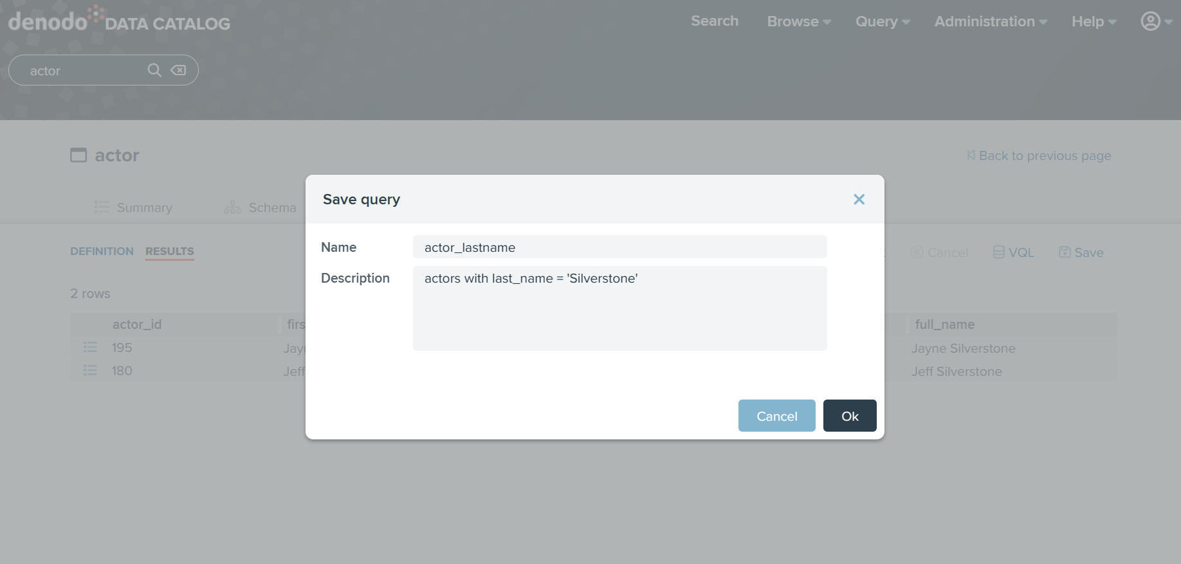Click the 'actor' view title
Image resolution: width=1181 pixels, height=564 pixels.
pos(117,155)
